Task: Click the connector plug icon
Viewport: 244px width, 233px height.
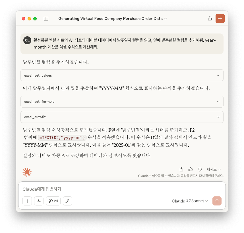Action: coord(67,201)
